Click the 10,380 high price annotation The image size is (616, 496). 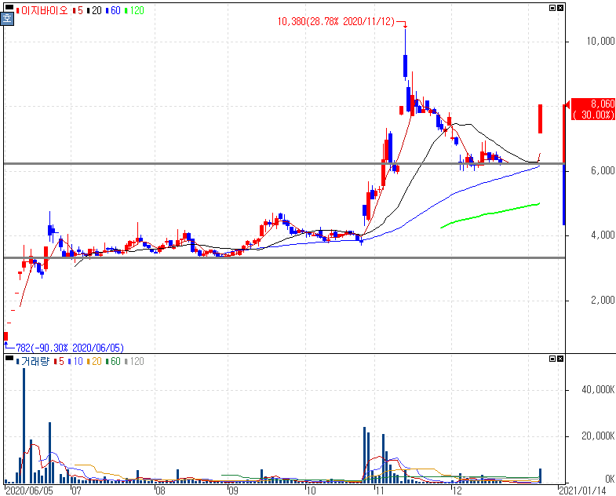coord(336,22)
